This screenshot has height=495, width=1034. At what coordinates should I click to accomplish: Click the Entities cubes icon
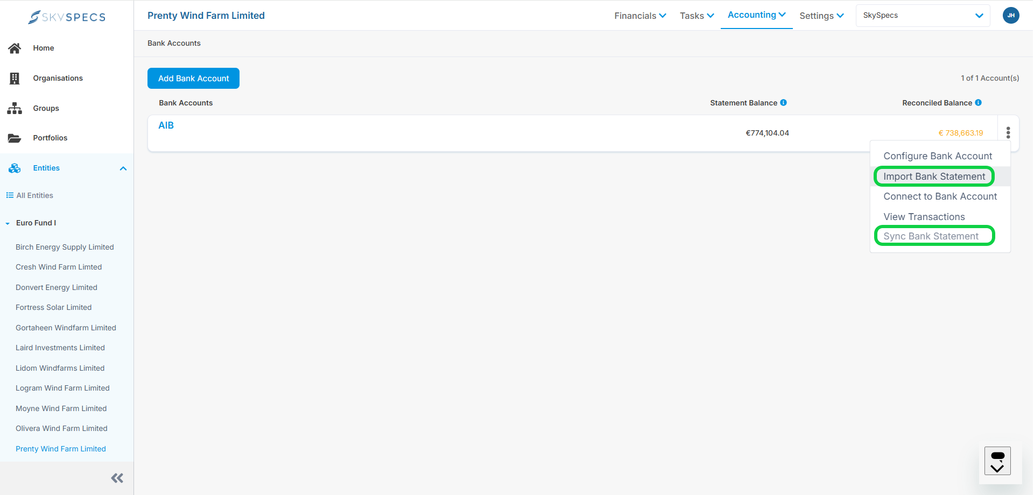15,168
